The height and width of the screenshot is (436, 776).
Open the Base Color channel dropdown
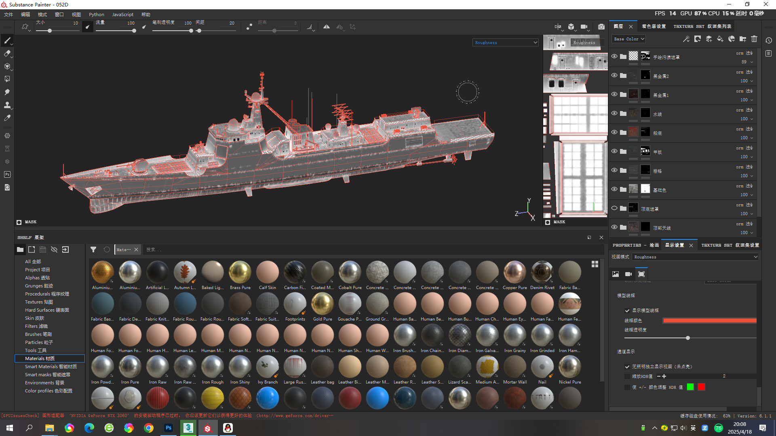(x=629, y=39)
